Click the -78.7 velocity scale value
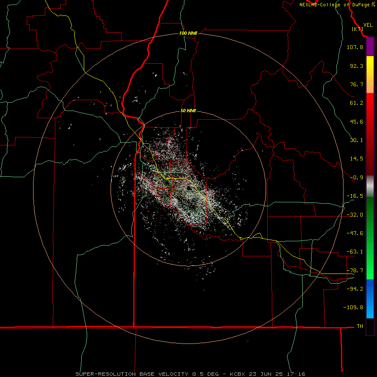The height and width of the screenshot is (377, 377). [355, 271]
